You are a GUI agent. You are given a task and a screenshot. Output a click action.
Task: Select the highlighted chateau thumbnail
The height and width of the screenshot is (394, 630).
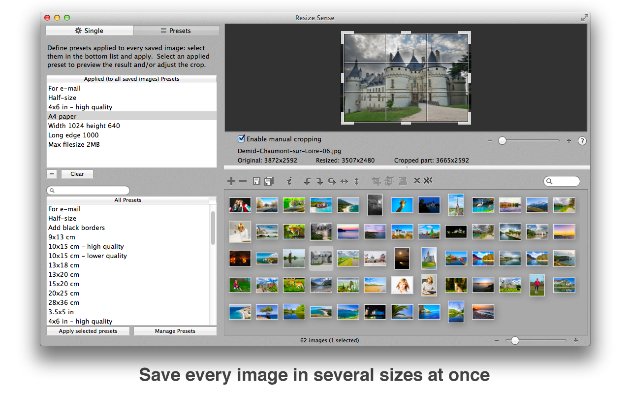(x=321, y=258)
